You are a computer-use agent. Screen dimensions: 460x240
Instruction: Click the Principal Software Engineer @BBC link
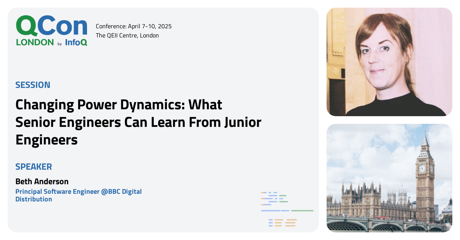[x=79, y=195]
